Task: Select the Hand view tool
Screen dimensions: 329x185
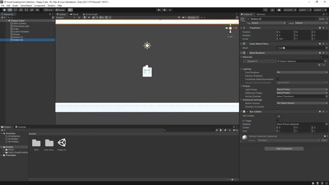Action: click(x=4, y=10)
